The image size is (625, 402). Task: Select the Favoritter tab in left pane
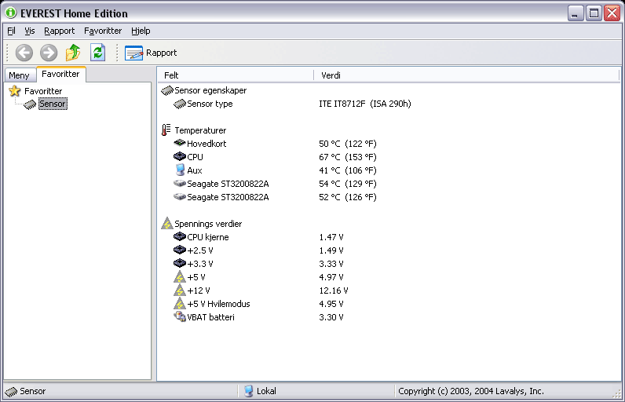[60, 74]
